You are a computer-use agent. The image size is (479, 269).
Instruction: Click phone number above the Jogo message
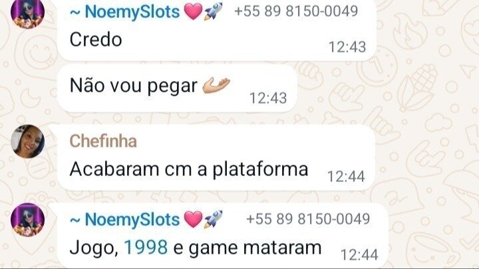pos(308,219)
